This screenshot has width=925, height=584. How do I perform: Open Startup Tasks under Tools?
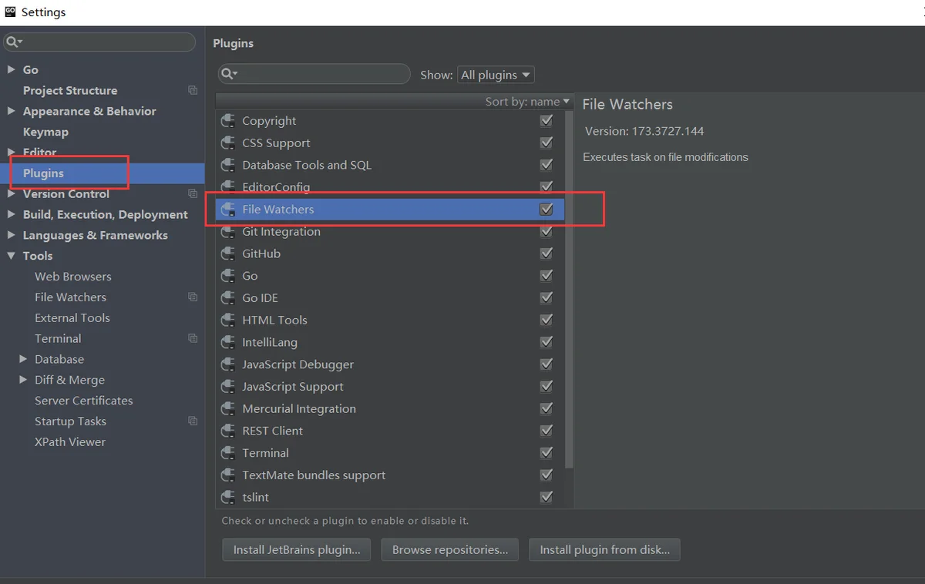pos(70,421)
